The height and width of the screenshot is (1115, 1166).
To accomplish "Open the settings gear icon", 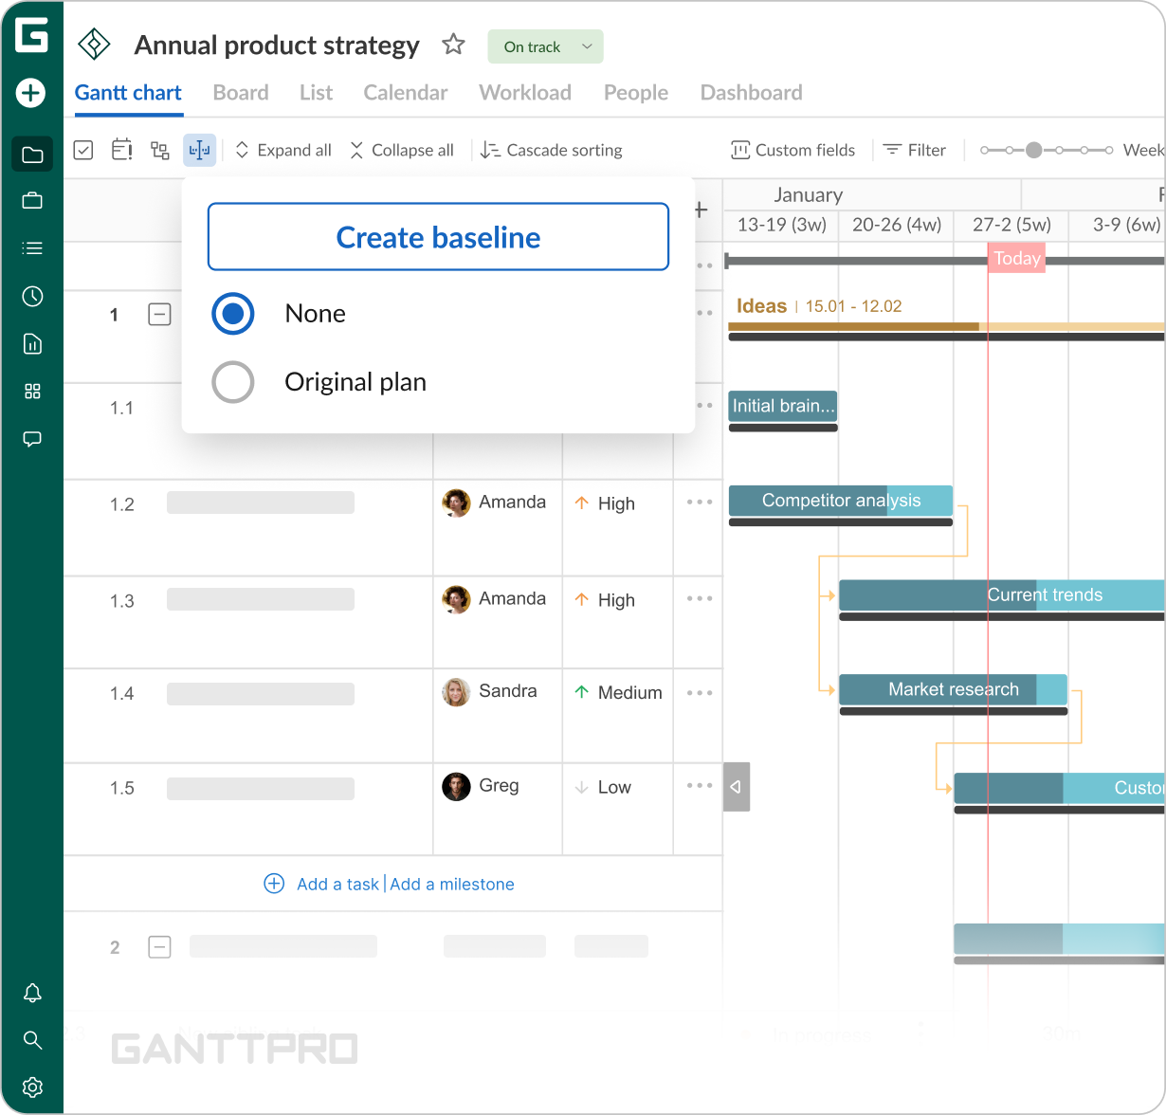I will [32, 1088].
